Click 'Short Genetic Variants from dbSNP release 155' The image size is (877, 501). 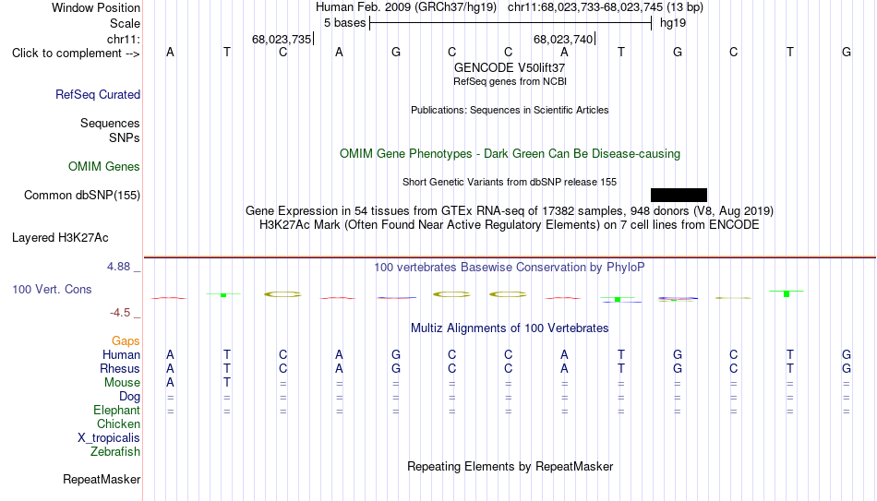click(x=510, y=183)
